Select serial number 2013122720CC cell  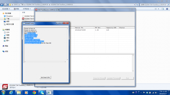(x=80, y=30)
